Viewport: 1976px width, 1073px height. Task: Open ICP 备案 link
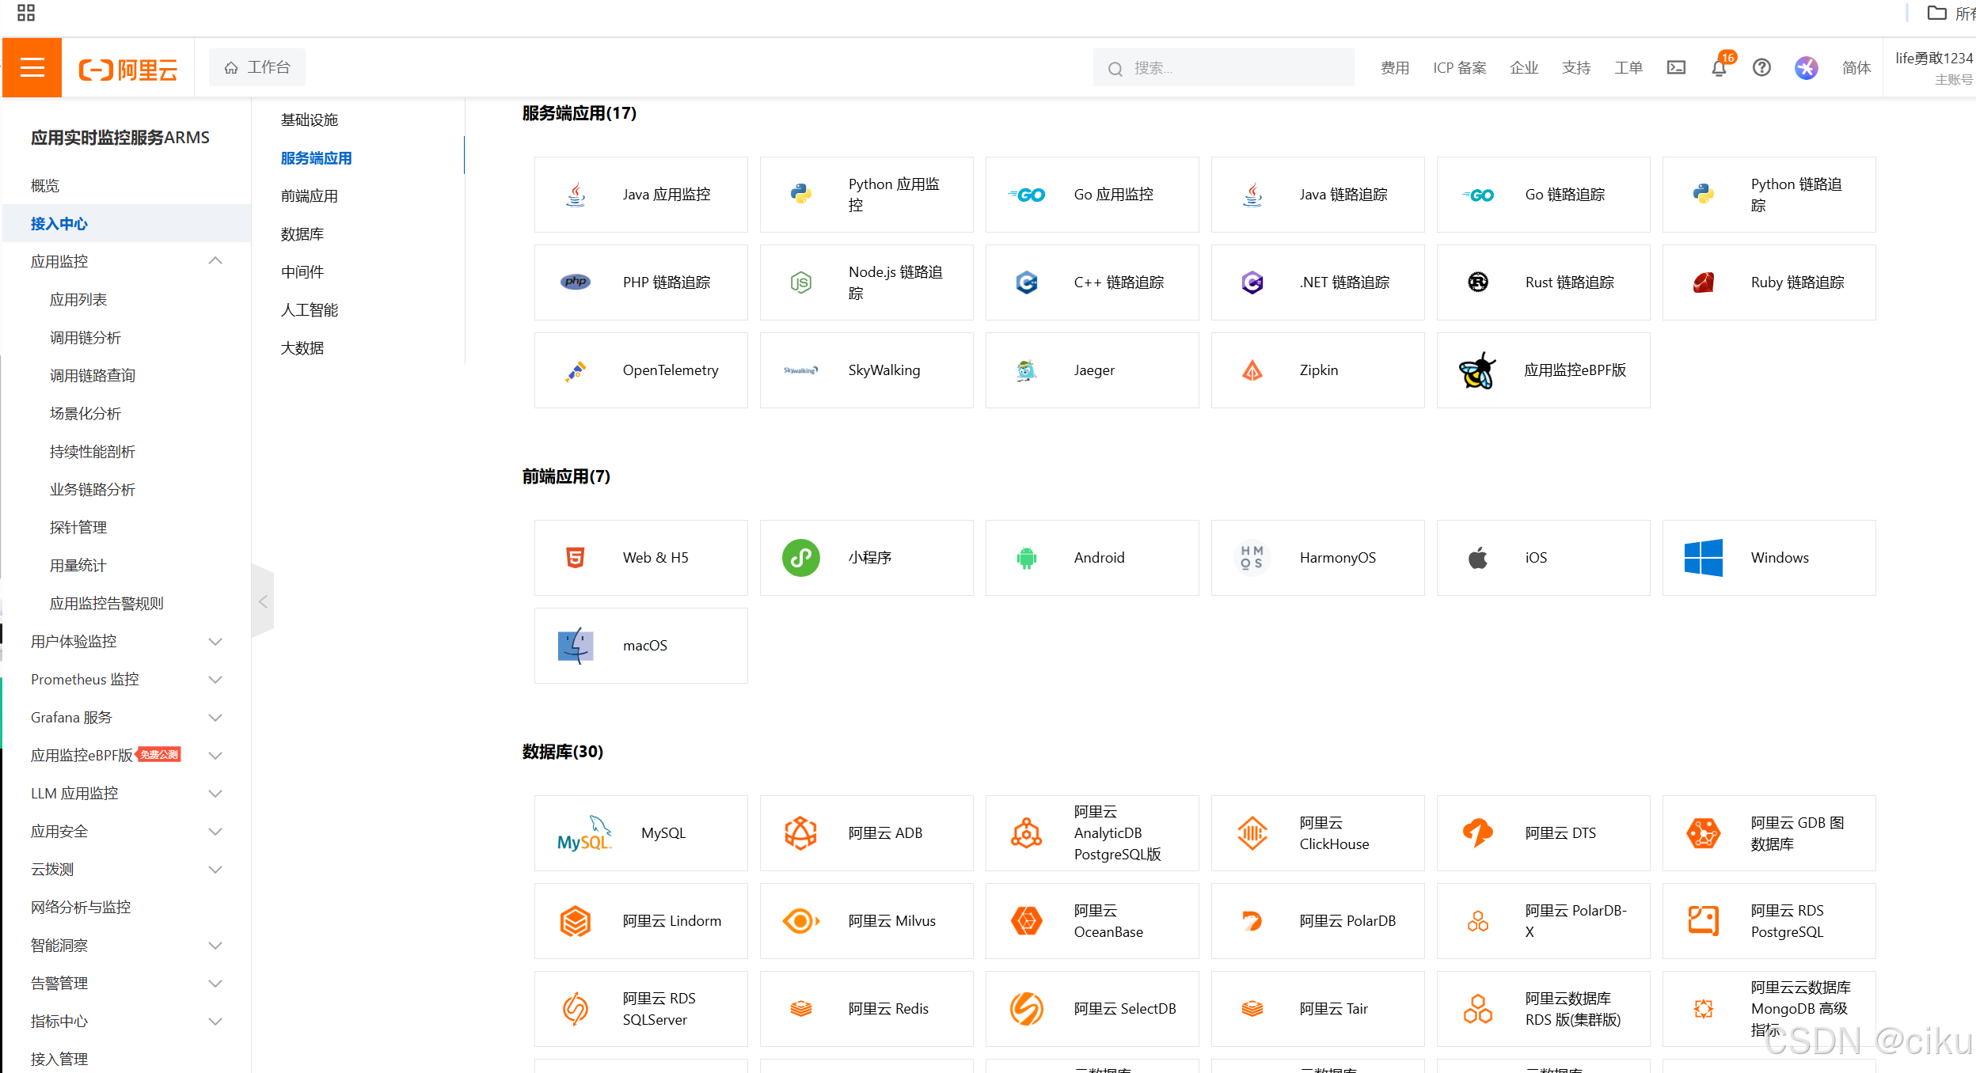[1459, 68]
